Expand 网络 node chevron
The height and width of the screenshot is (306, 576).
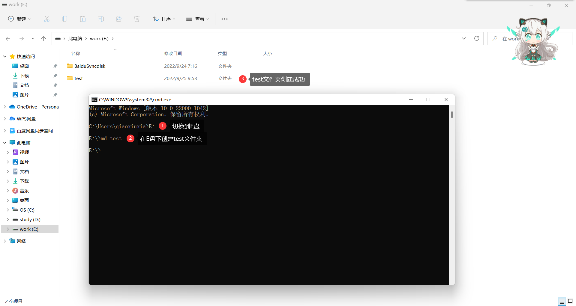(5, 241)
